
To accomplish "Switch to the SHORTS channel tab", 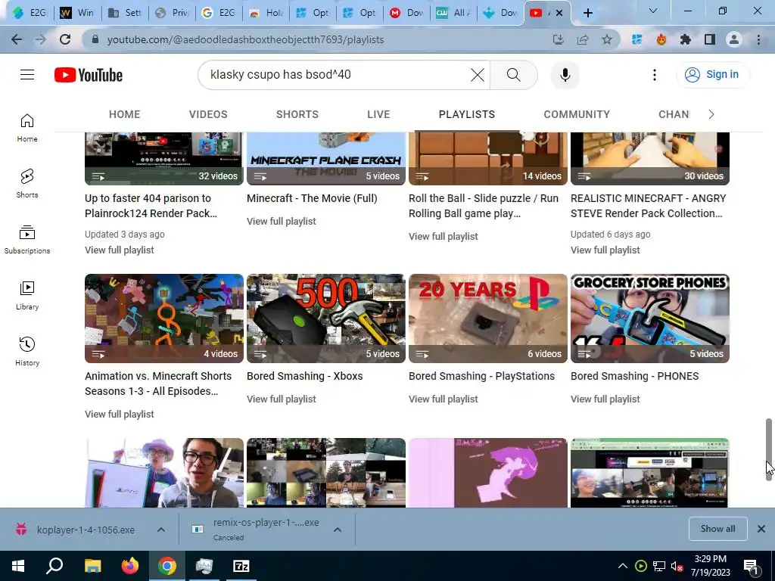I will [297, 114].
